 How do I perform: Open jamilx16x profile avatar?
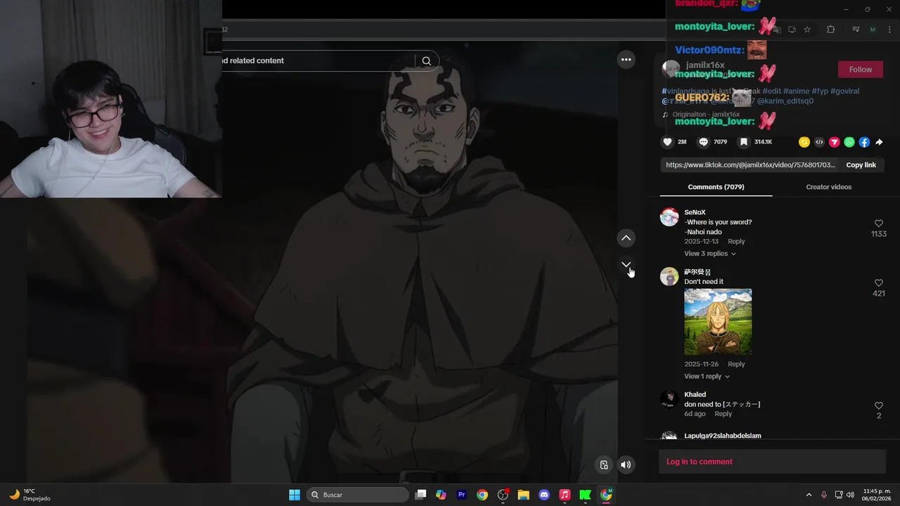(671, 70)
